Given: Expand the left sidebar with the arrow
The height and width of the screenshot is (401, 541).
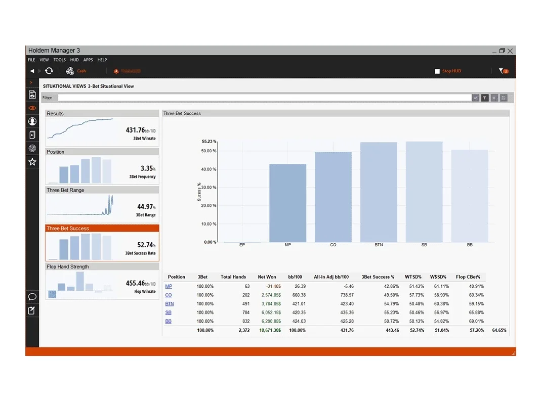Looking at the screenshot, I should pos(31,82).
